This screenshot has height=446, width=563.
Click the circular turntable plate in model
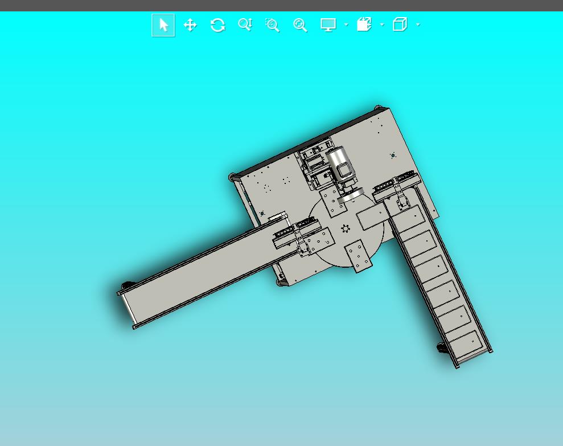point(346,229)
